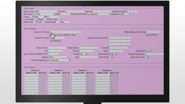Tick the Ext checkbox in Semister 3 first row

[93, 75]
